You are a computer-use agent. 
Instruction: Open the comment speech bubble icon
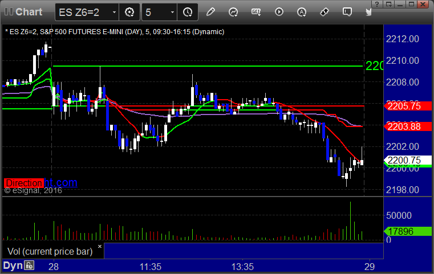(x=347, y=12)
